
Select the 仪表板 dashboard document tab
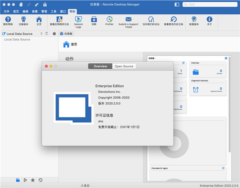click(66, 34)
